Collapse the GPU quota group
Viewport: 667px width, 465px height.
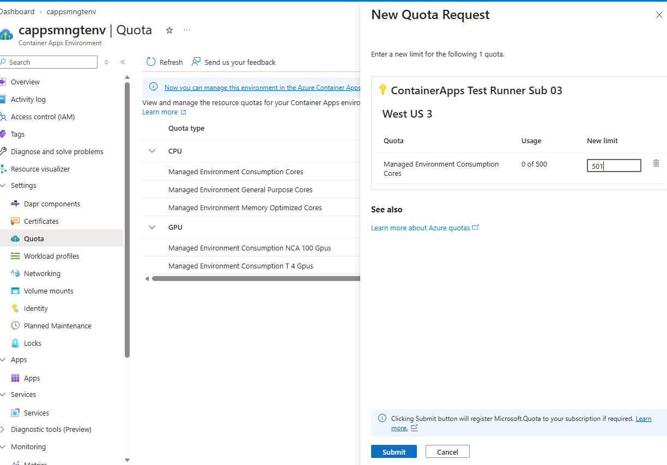(152, 227)
